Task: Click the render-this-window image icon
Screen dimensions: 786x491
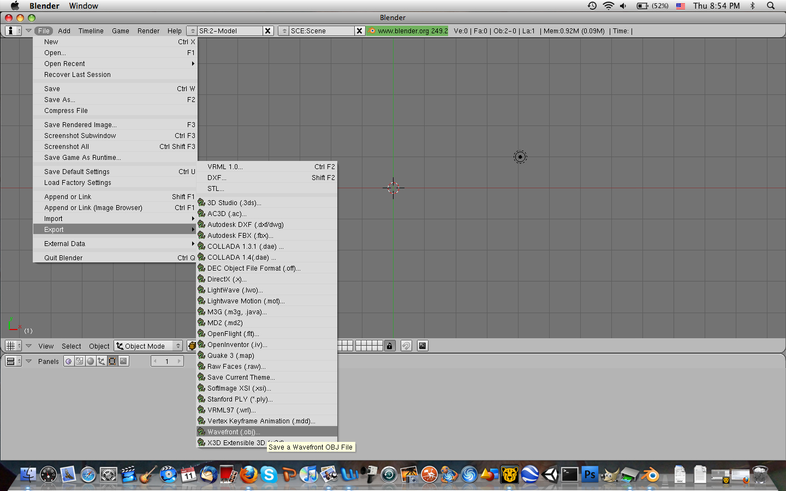Action: tap(422, 346)
